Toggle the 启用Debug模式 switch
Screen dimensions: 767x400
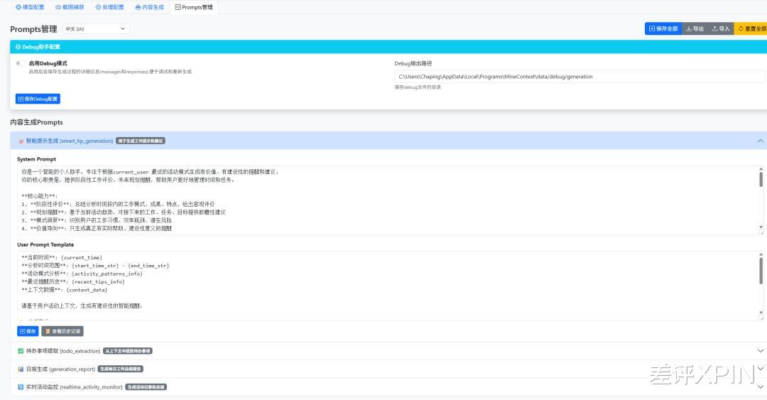21,63
